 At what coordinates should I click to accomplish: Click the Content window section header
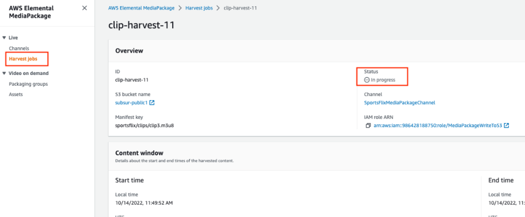point(139,153)
